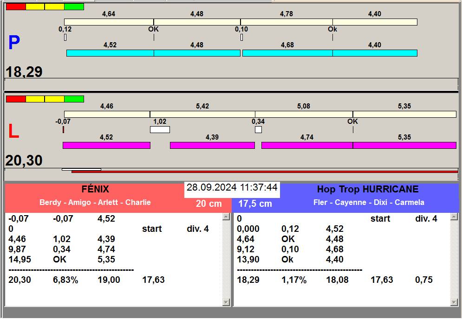Click the green start light in lane P
Viewport: 462px width, 332px height.
pyautogui.click(x=74, y=7)
